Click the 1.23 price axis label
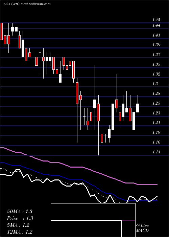Screen dimensions: 169x237 pyautogui.click(x=156, y=113)
